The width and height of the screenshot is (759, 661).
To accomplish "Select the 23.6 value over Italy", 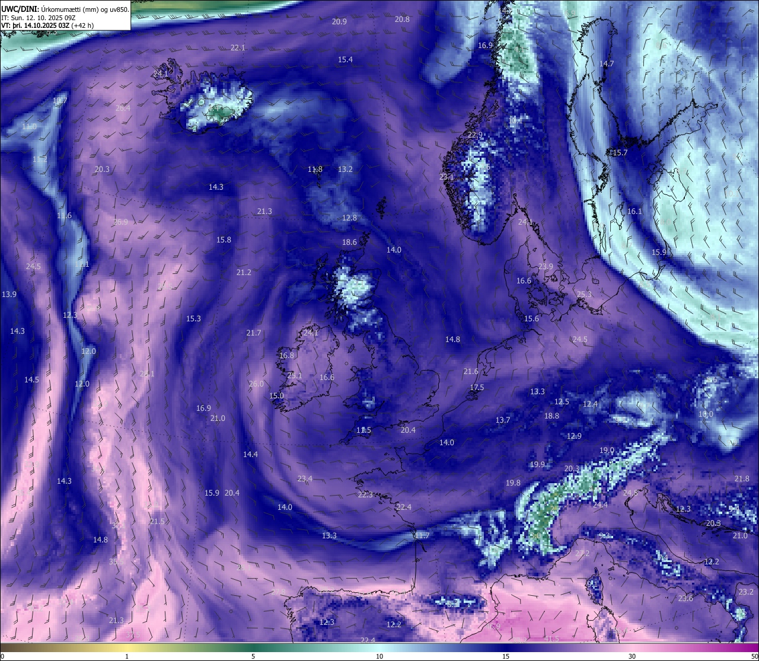I will (x=685, y=598).
